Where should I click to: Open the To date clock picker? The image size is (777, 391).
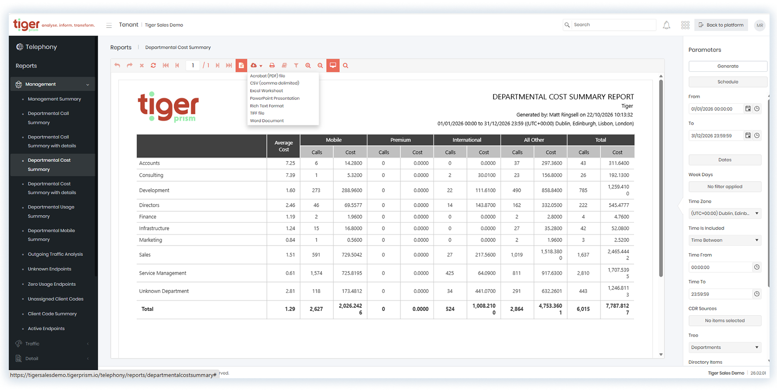[757, 135]
